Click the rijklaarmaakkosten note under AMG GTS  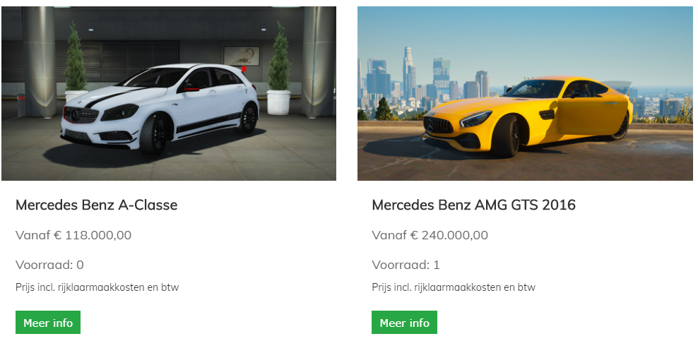point(454,287)
